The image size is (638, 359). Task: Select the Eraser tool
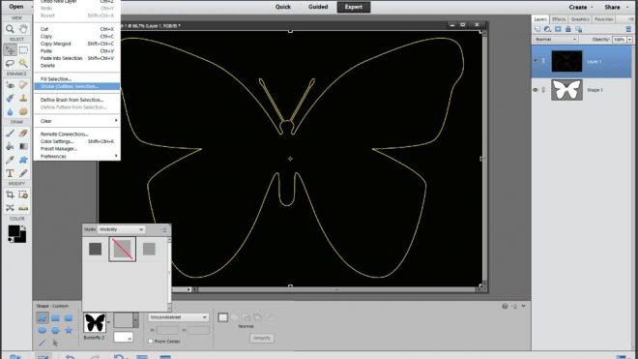click(x=23, y=134)
